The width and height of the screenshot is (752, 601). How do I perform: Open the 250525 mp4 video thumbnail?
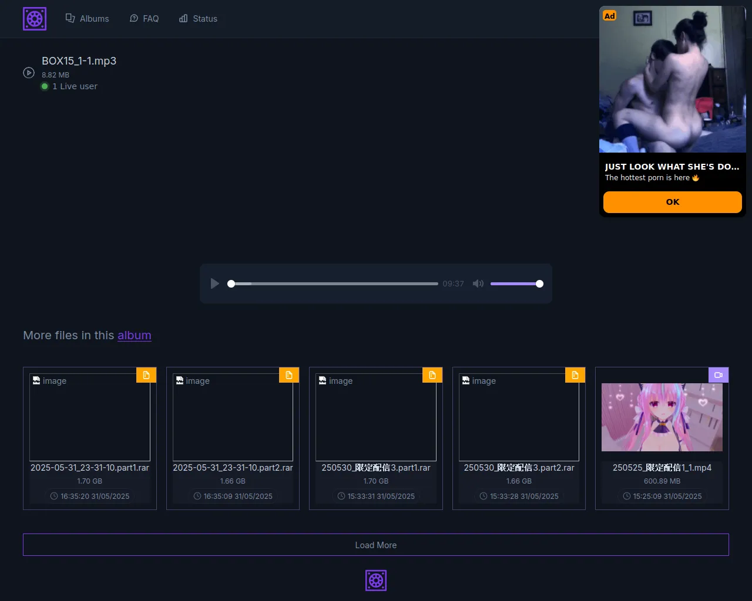point(662,417)
